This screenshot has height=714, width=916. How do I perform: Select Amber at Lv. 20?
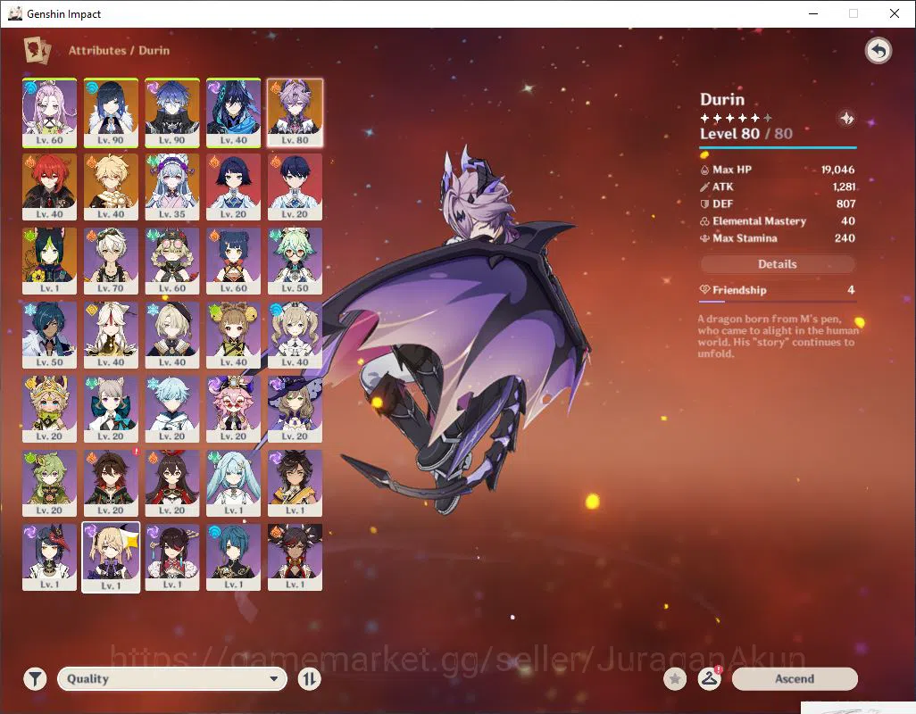point(172,484)
